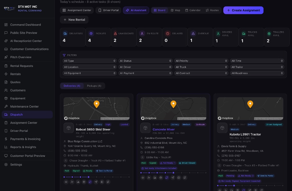Image resolution: width=292 pixels, height=191 pixels.
Task: Open Public Site Preview page
Action: tap(27, 33)
